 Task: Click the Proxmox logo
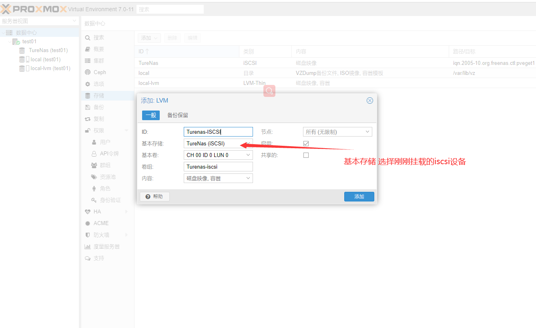click(x=33, y=9)
